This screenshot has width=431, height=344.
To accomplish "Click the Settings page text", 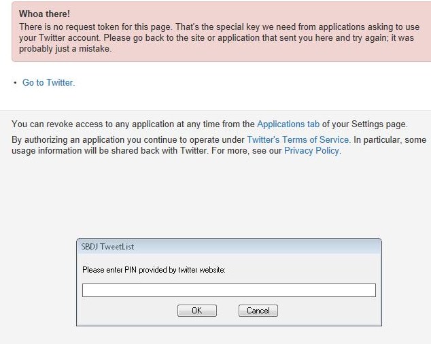I will (379, 124).
